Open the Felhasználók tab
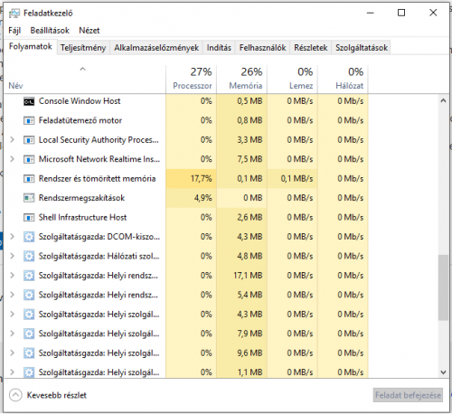 tap(262, 48)
